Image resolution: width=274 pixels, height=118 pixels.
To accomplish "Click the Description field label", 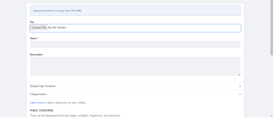I will click(37, 55).
